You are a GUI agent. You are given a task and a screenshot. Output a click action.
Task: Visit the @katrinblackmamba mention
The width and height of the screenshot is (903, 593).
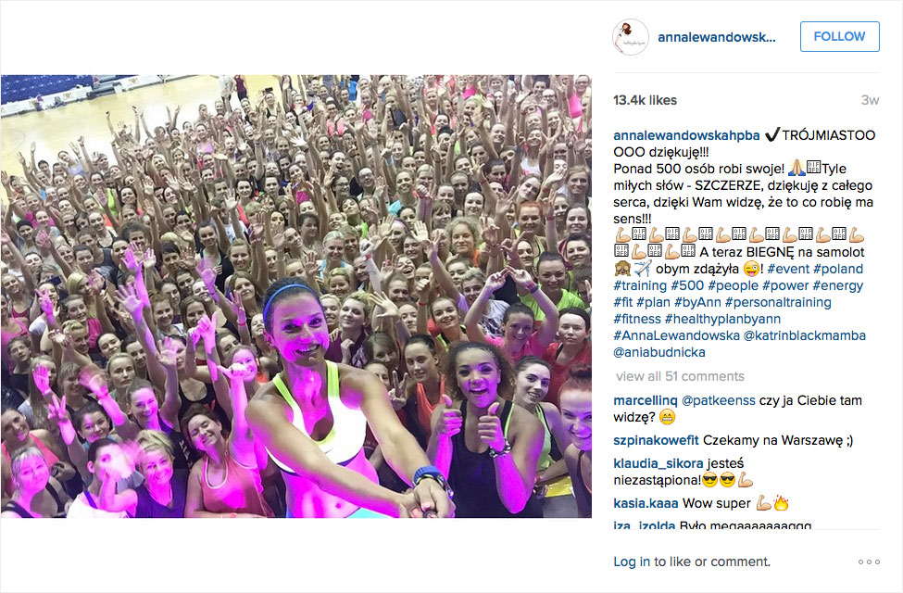(805, 335)
